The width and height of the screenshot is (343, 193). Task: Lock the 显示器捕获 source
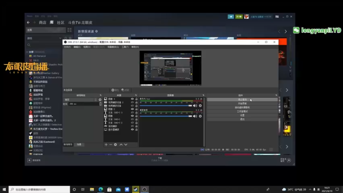[x=136, y=130]
